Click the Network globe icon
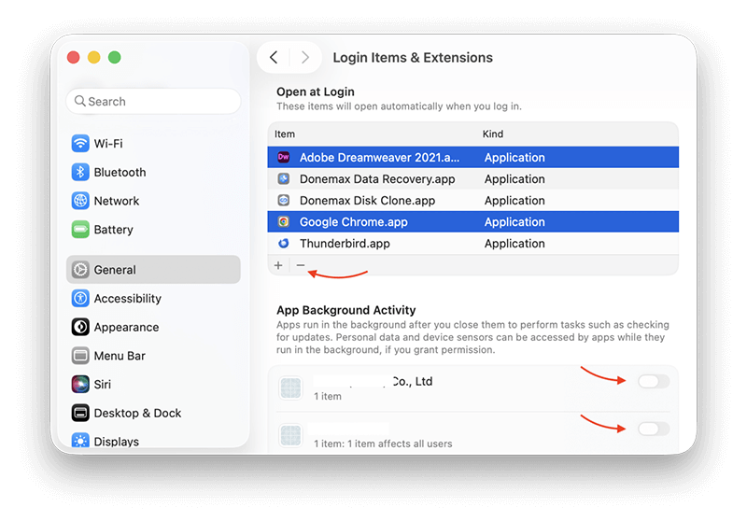747x521 pixels. [x=80, y=201]
